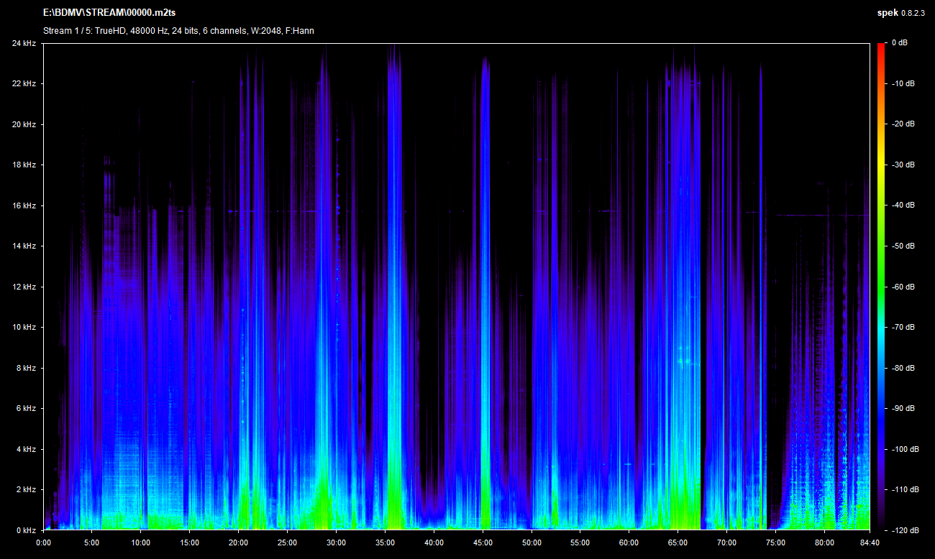Click the 20:00 time axis label
The width and height of the screenshot is (935, 559).
coord(238,542)
